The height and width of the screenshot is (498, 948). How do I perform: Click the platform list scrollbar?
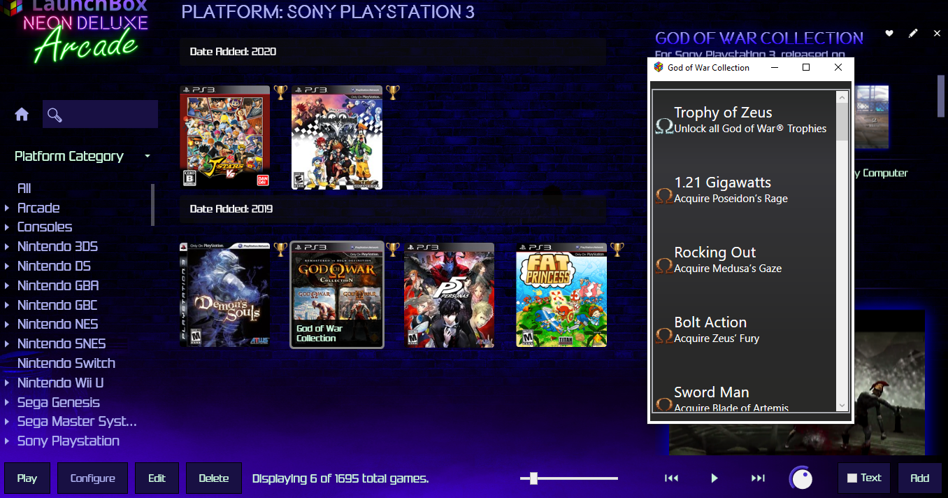tap(152, 204)
